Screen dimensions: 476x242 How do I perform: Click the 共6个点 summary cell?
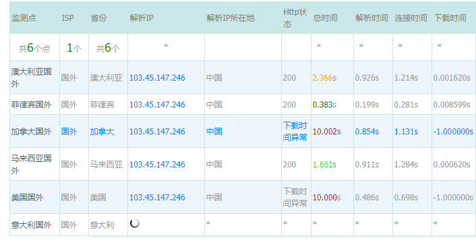tap(34, 48)
